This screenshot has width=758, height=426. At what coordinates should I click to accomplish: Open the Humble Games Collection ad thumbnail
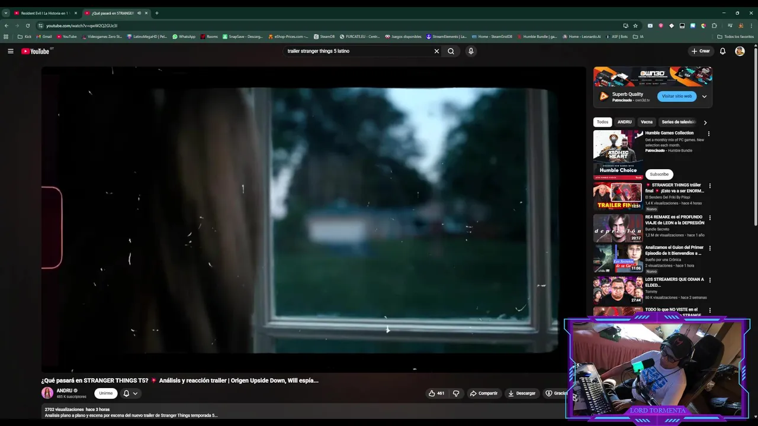[618, 154]
